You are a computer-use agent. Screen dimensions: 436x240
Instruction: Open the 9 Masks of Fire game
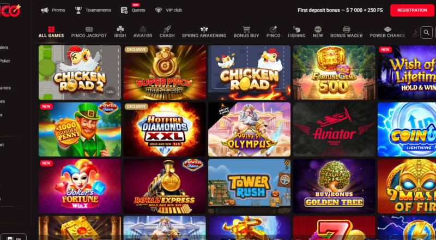point(407,186)
